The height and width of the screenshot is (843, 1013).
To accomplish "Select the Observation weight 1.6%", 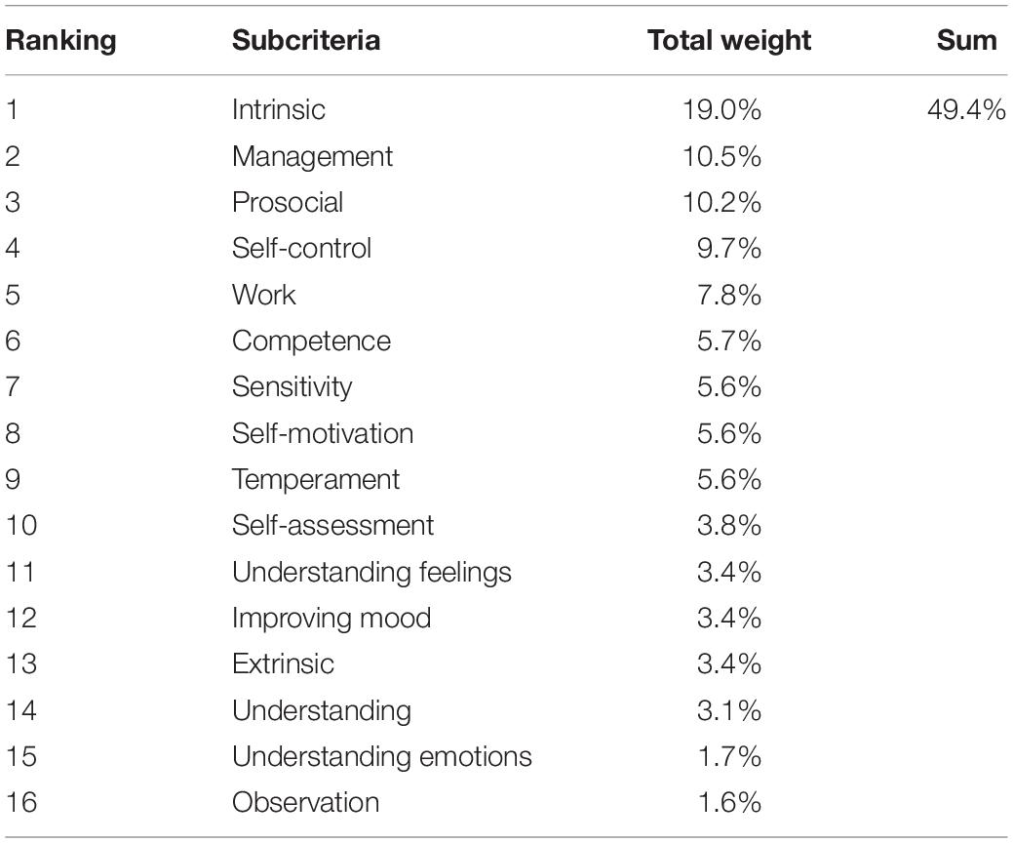I will pyautogui.click(x=729, y=802).
